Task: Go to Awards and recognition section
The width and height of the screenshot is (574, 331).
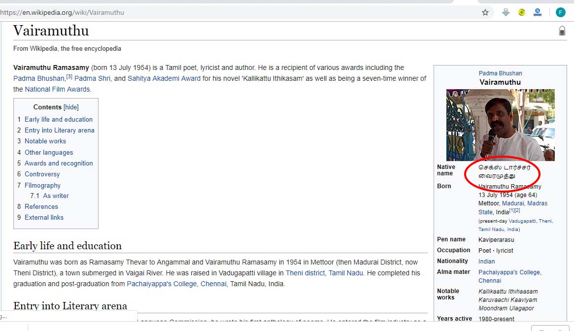Action: pyautogui.click(x=59, y=164)
